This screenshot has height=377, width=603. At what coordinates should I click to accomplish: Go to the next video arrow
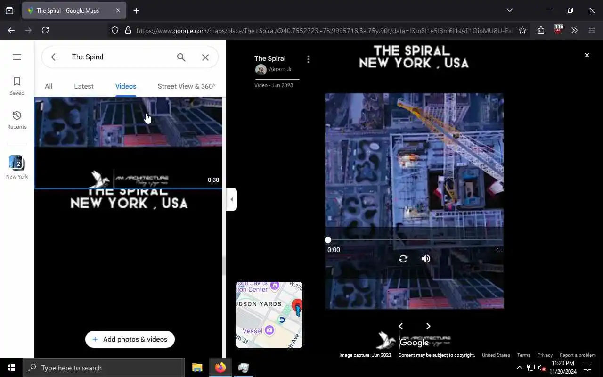click(x=428, y=326)
